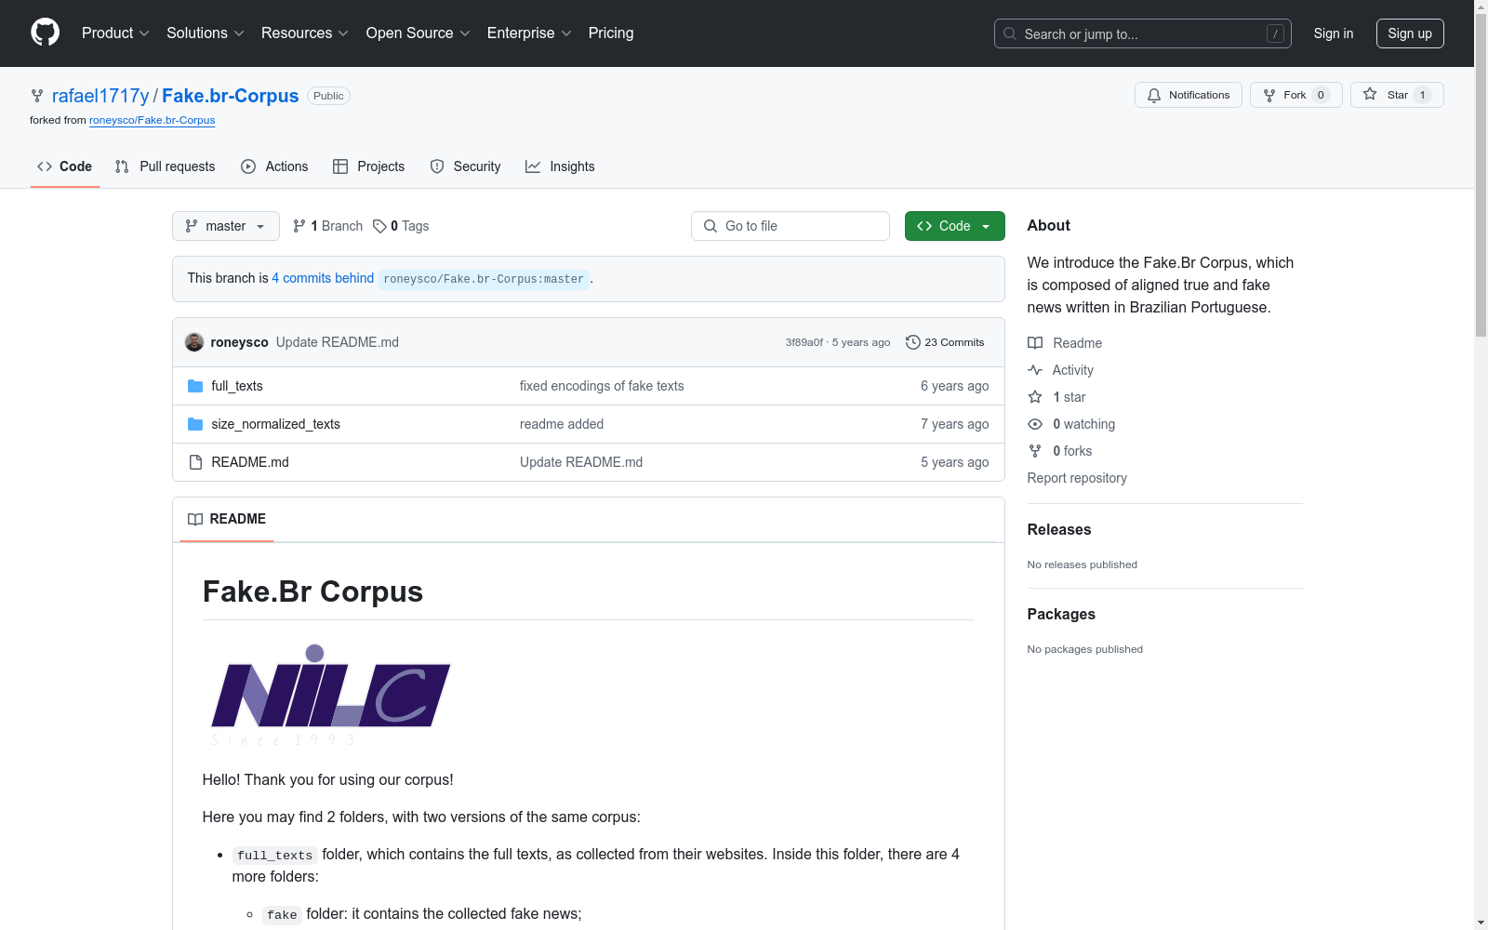The image size is (1488, 930).
Task: Click the Report repository link
Action: (1077, 478)
